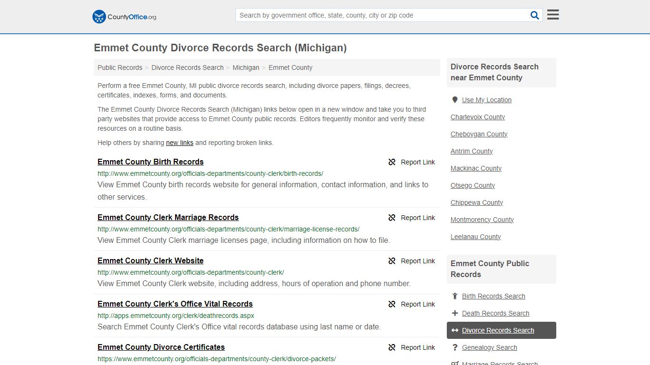Open Genealogy Search in sidebar
The height and width of the screenshot is (365, 650).
tap(489, 347)
